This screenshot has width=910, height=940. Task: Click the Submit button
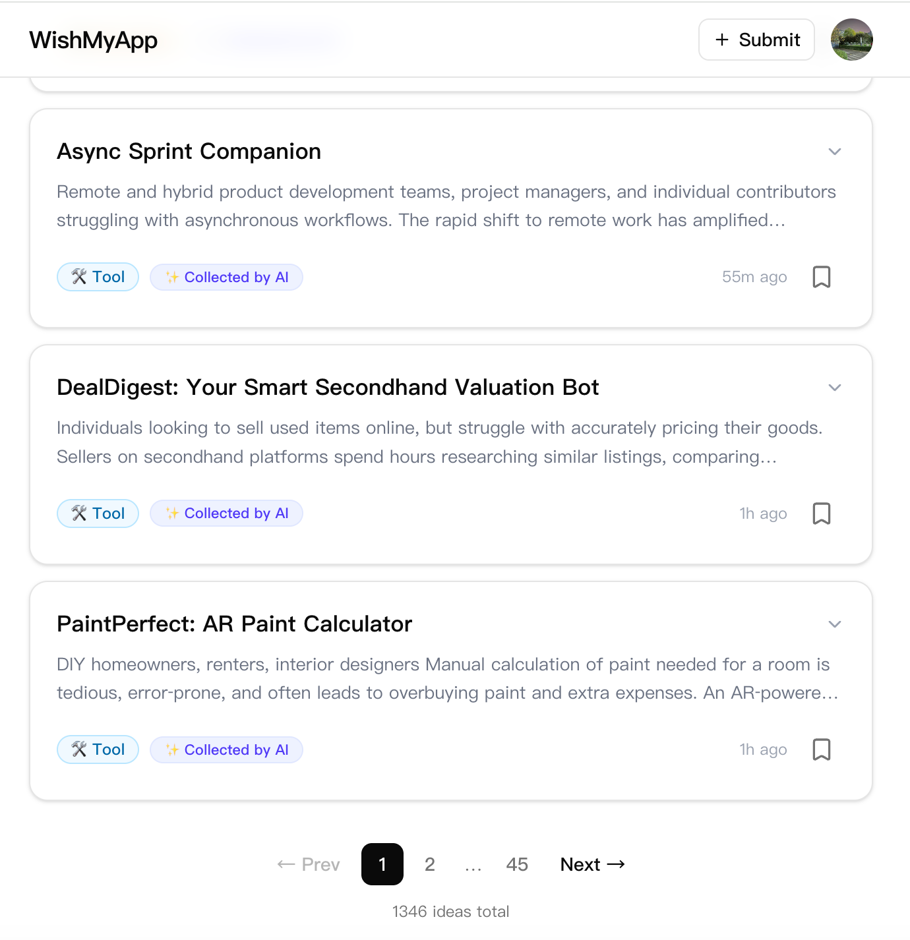pyautogui.click(x=756, y=40)
